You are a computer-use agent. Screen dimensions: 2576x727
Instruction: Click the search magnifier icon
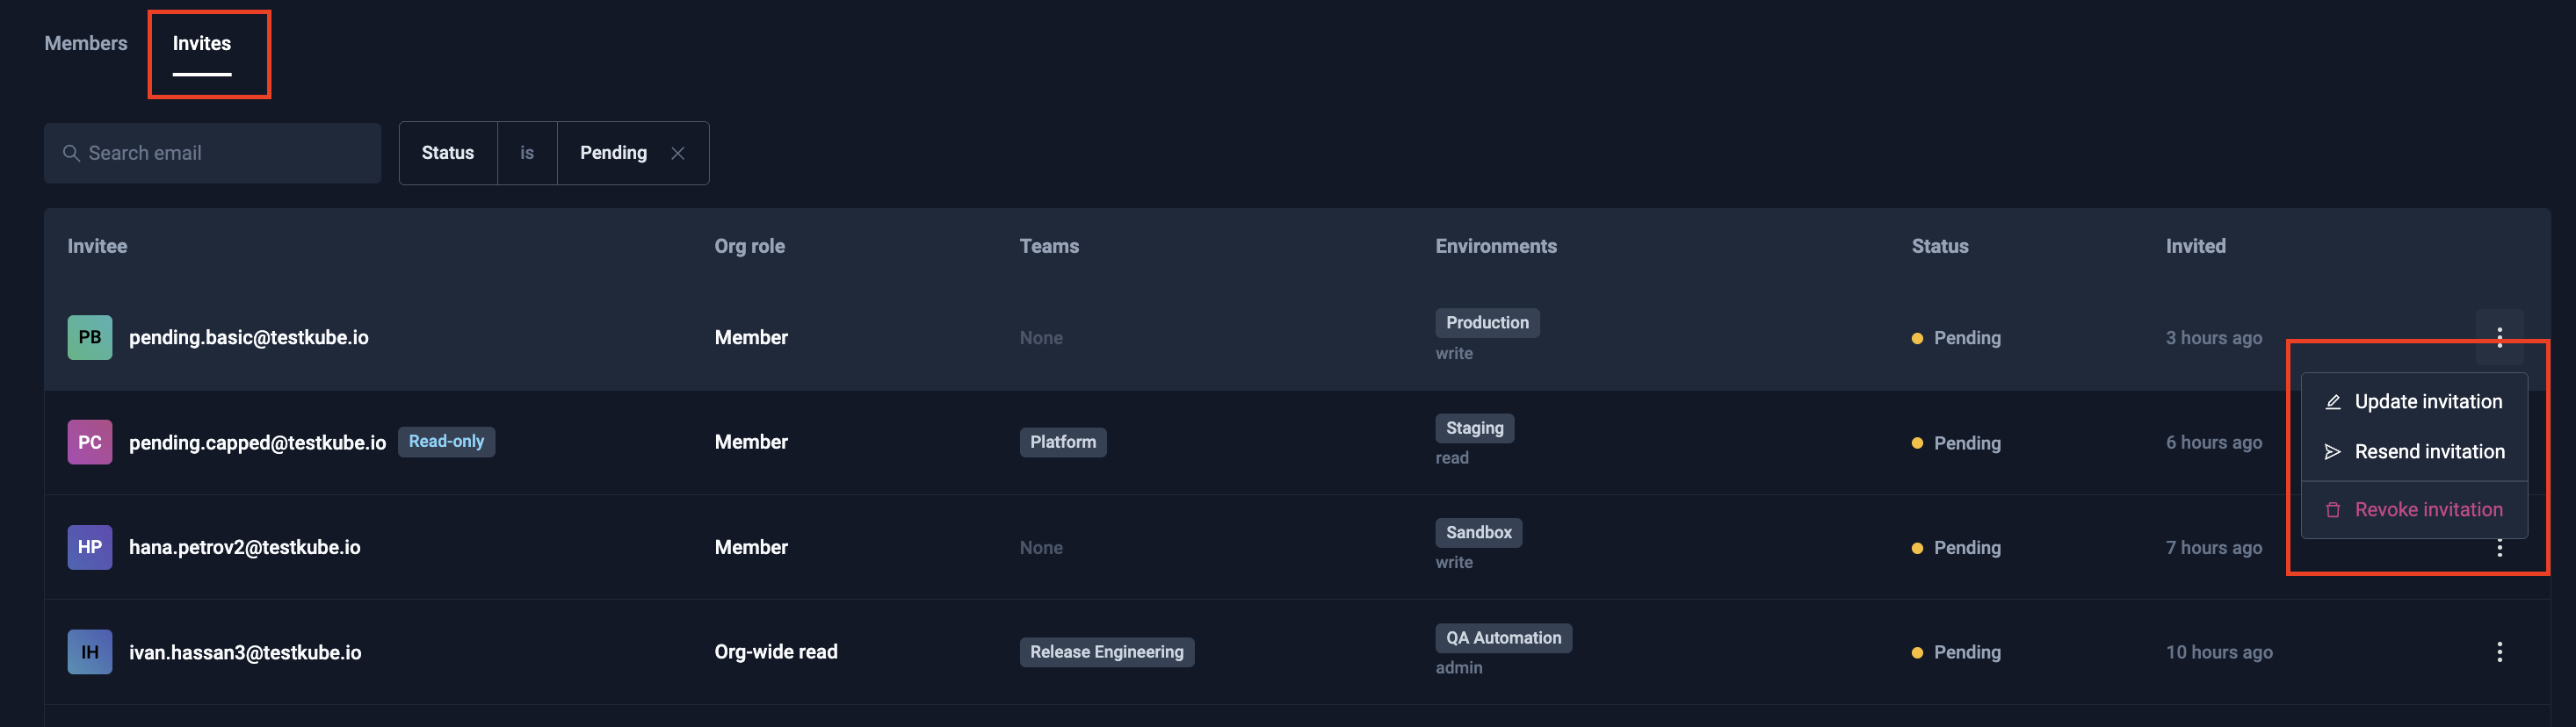click(71, 153)
